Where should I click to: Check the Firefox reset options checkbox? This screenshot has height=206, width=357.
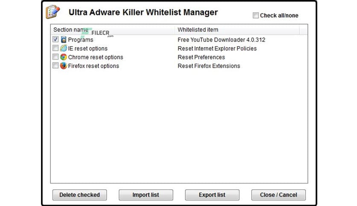[x=56, y=66]
